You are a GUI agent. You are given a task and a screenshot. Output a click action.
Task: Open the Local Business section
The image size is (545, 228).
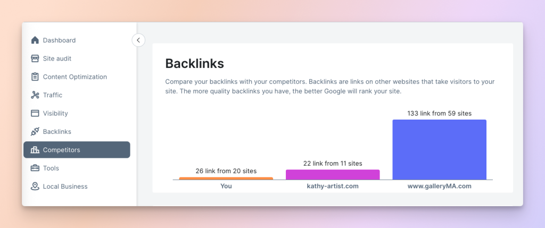tap(65, 187)
